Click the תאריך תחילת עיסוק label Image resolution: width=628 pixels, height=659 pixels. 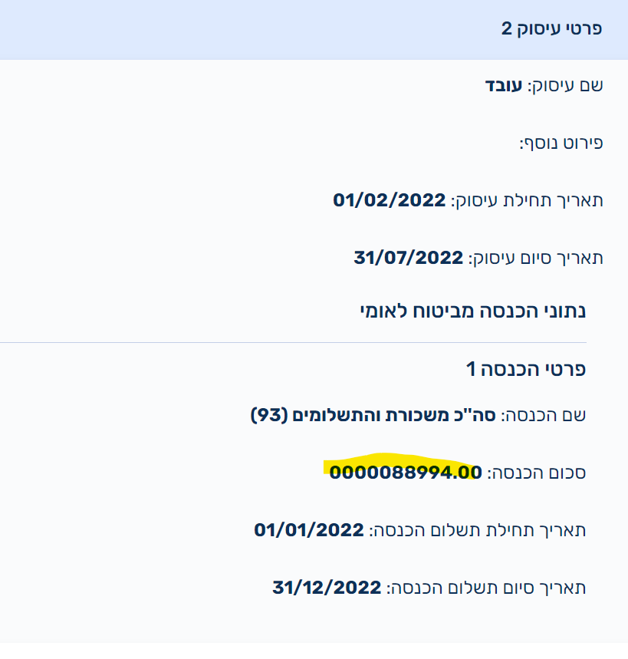point(528,201)
